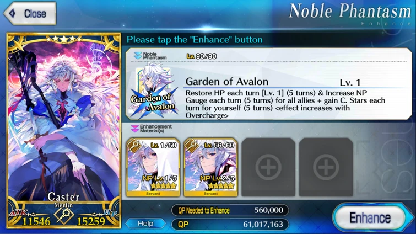Image resolution: width=416 pixels, height=234 pixels.
Task: Tap the Enhancement Material(s) pink chevron icon
Action: pos(135,129)
